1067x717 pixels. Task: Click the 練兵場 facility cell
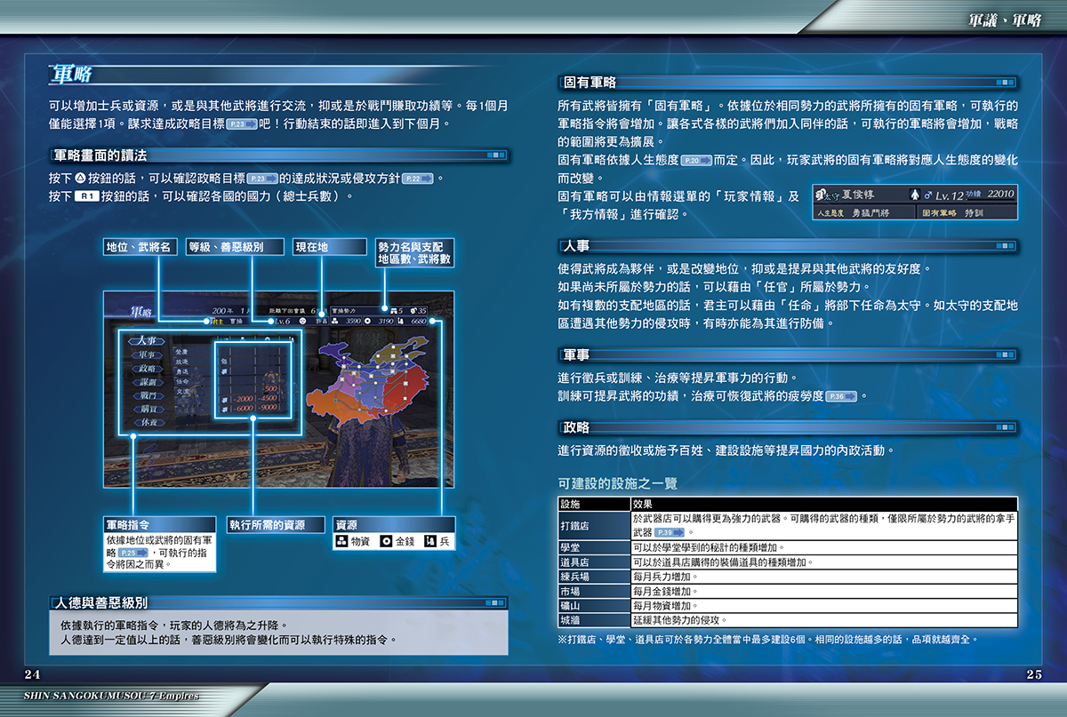[594, 577]
